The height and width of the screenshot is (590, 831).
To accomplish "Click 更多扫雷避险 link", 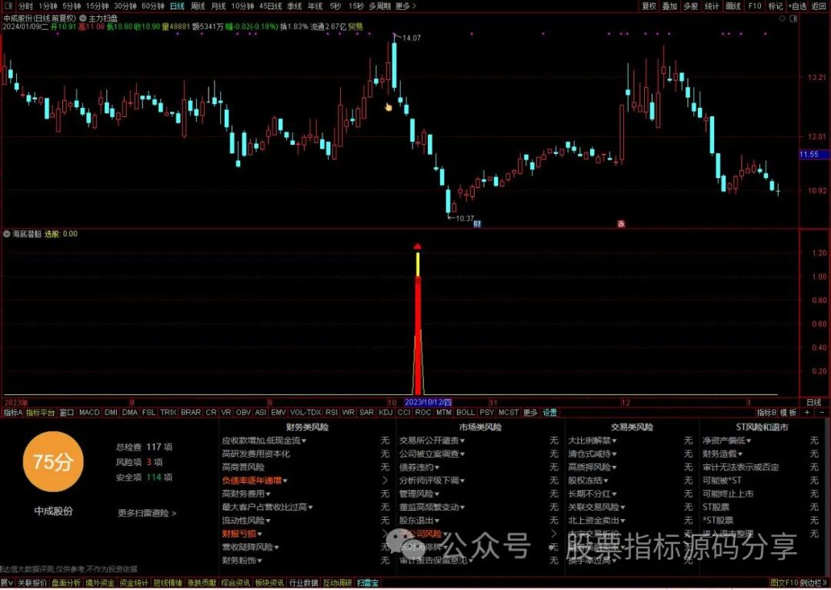I will pyautogui.click(x=147, y=513).
